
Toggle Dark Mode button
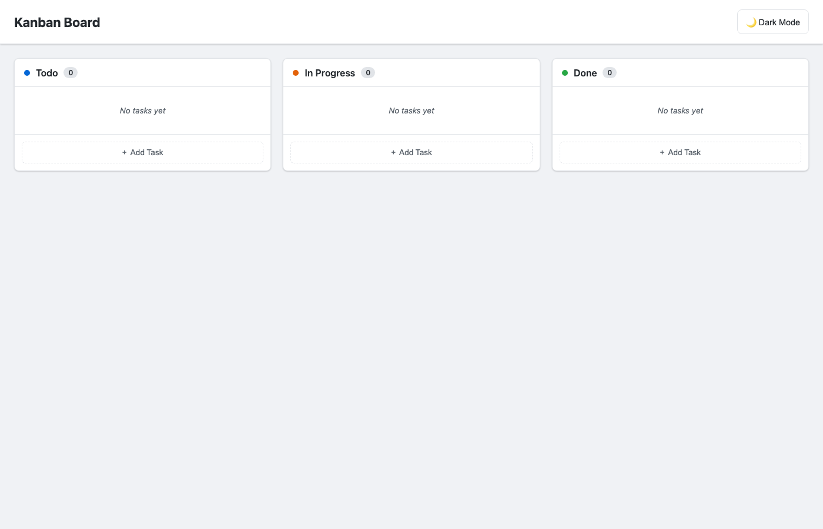click(772, 22)
